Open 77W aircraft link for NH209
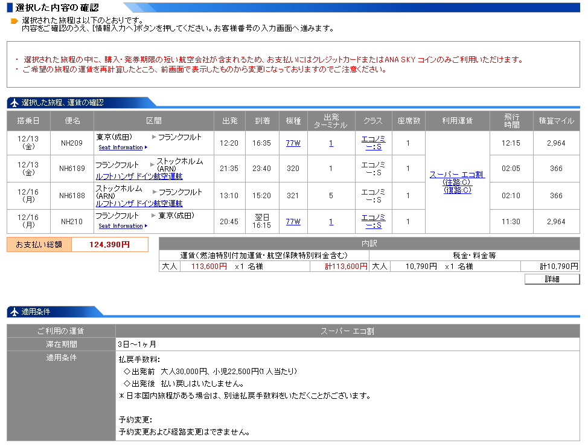Image resolution: width=588 pixels, height=446 pixels. click(293, 143)
